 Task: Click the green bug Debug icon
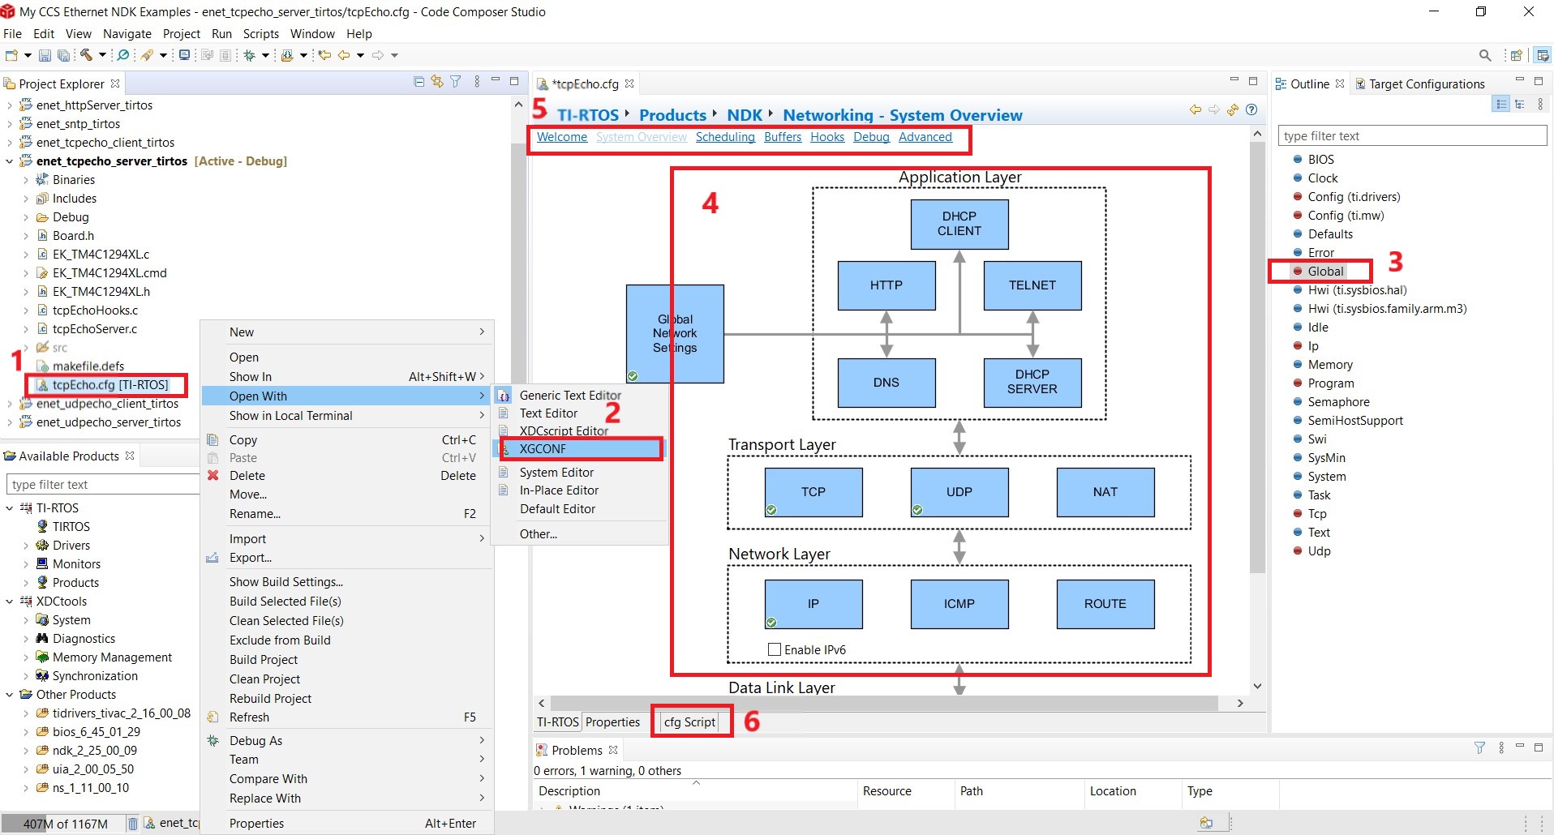250,55
